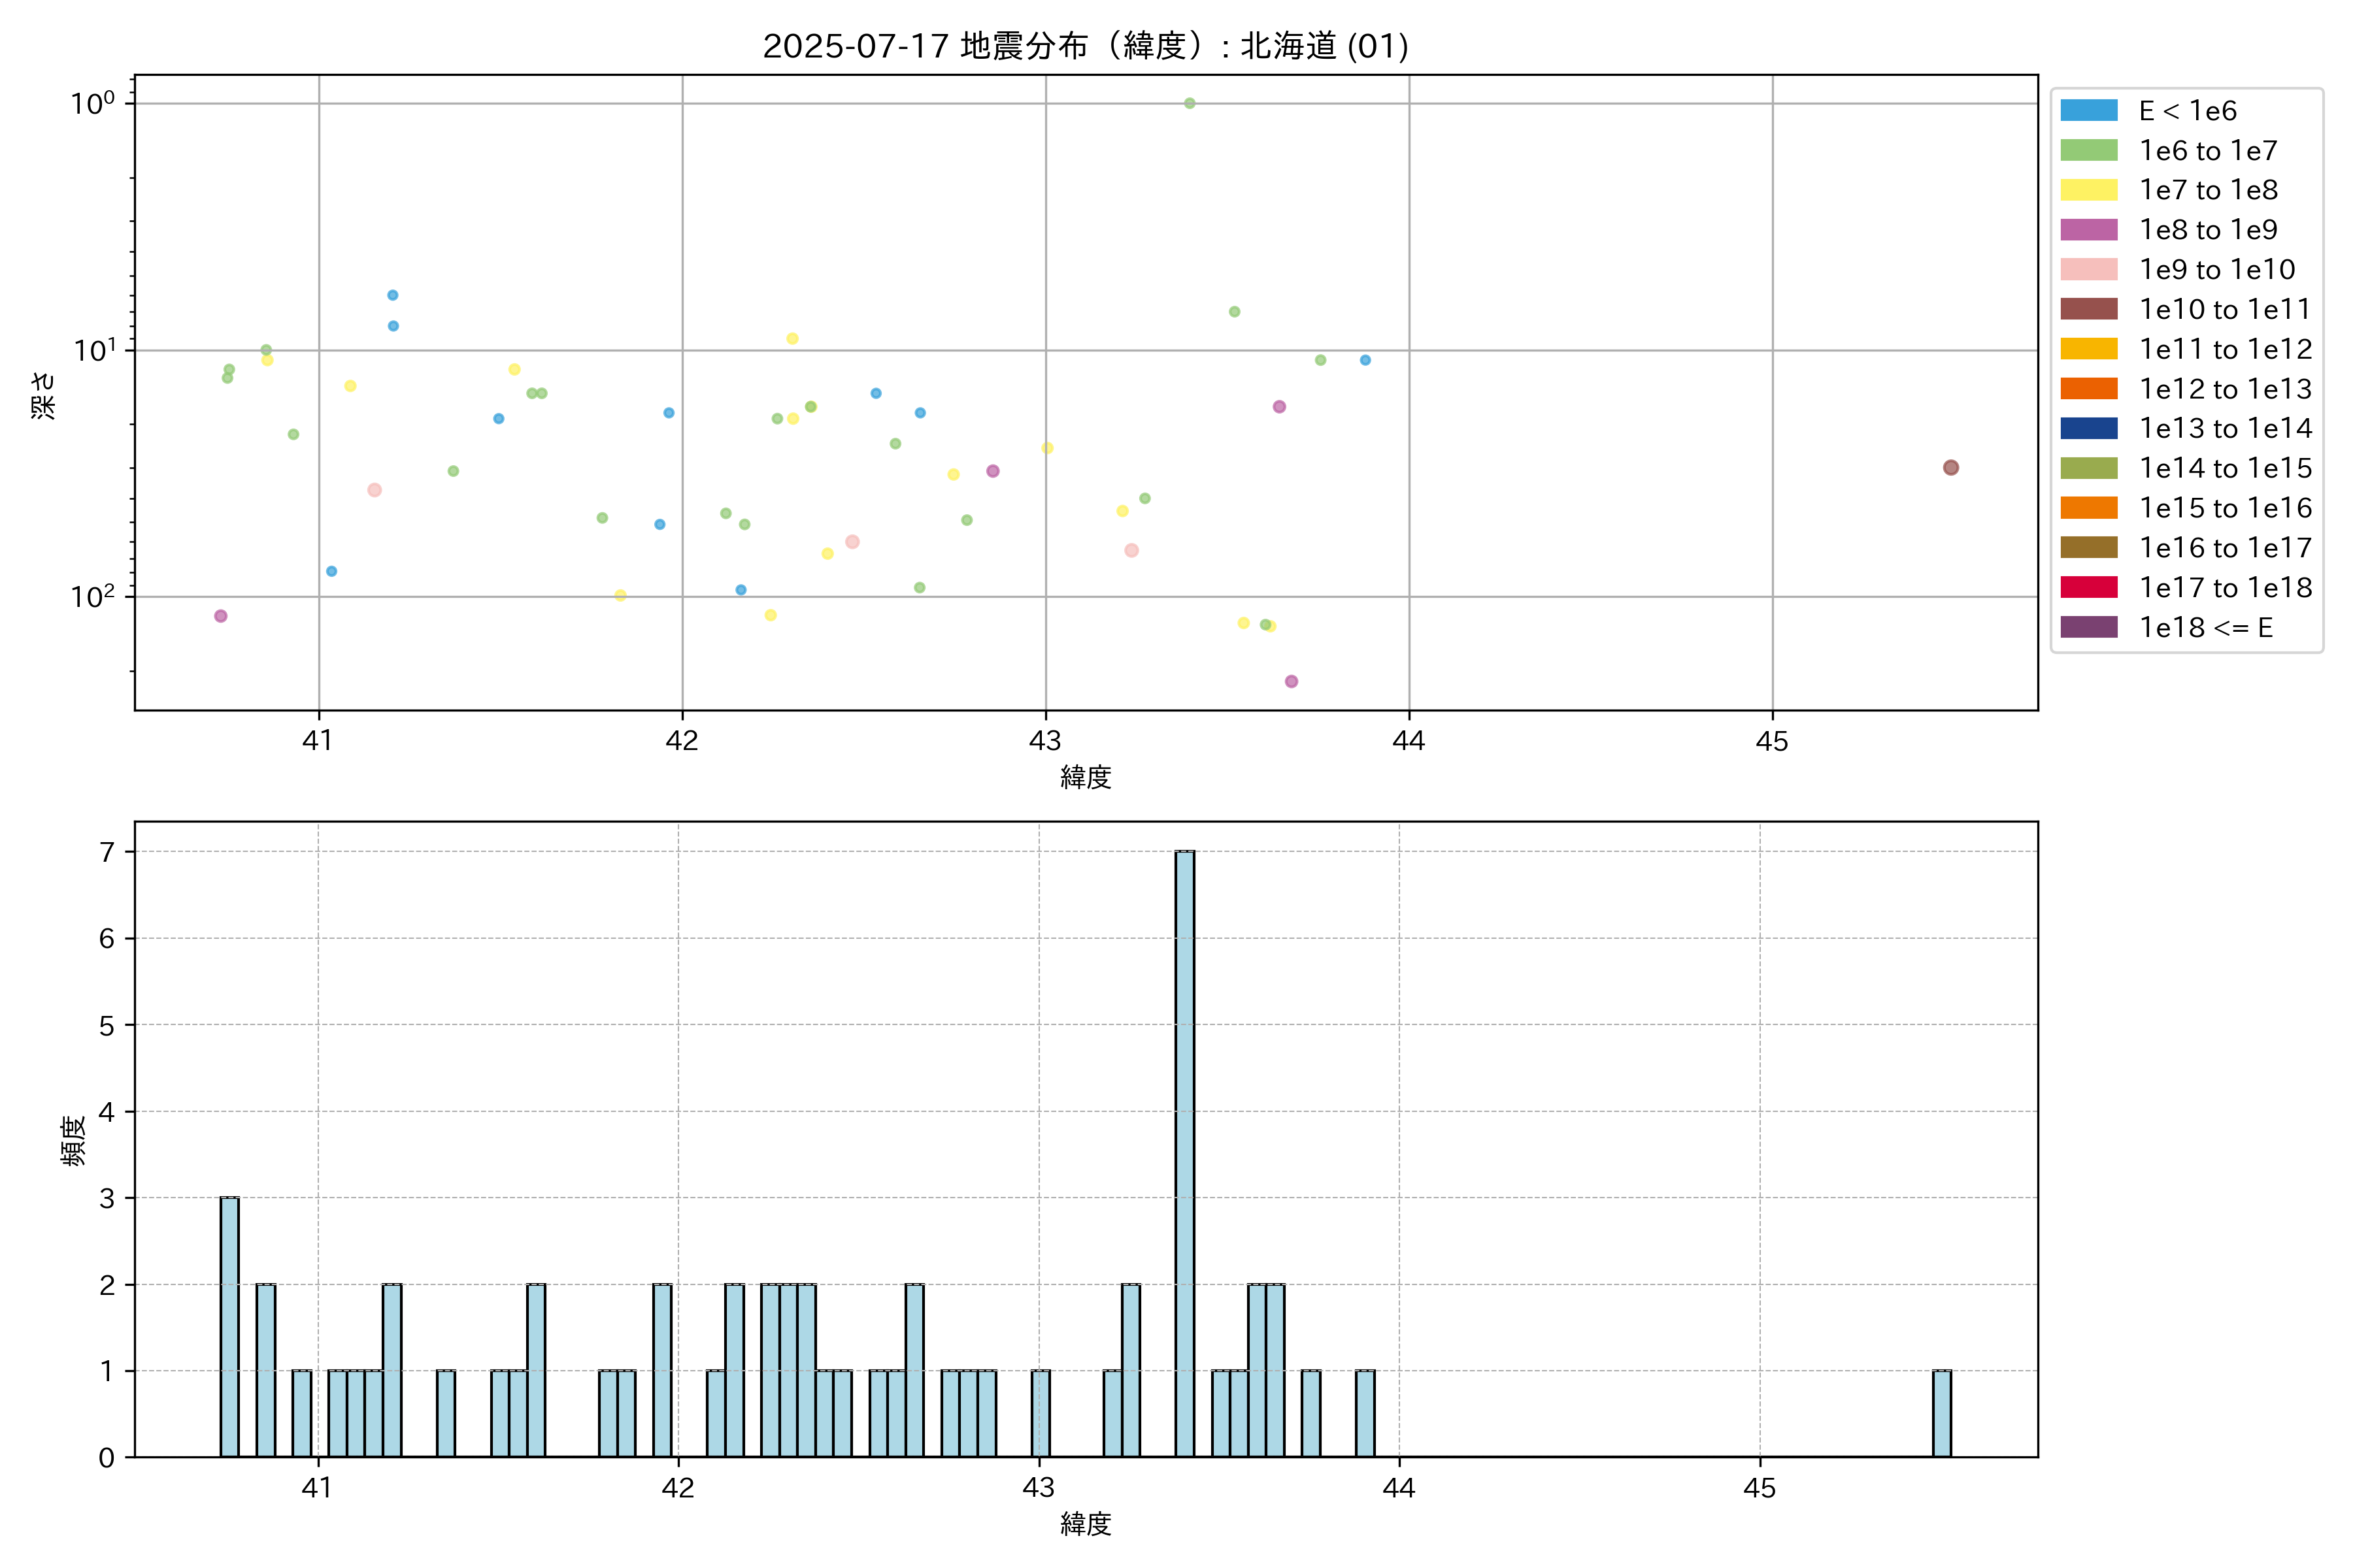Screen dimensions: 2353x1568
Task: Click the 緯度 x-axis label below scatter plot
Action: [x=1086, y=777]
